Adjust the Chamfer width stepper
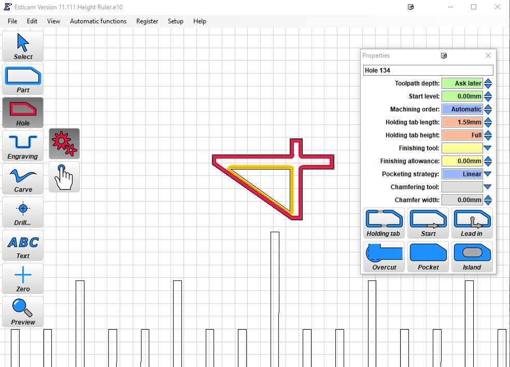The image size is (510, 367). tap(488, 200)
